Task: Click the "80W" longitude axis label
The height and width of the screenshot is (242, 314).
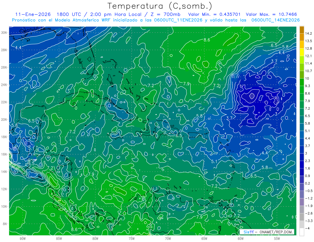Action: coord(95,238)
